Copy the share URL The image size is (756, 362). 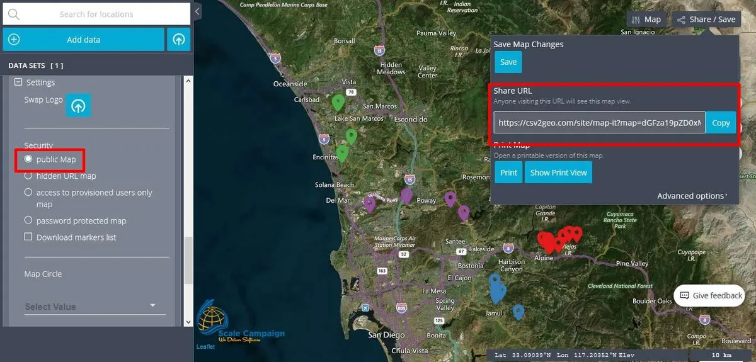click(720, 123)
